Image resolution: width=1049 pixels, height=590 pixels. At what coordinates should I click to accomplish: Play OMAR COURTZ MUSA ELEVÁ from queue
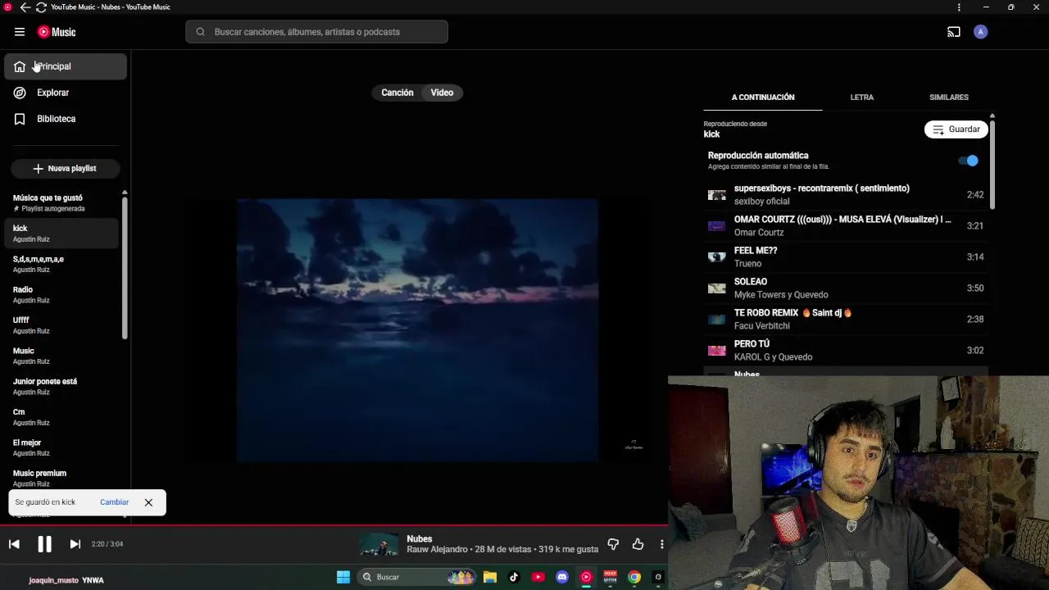pyautogui.click(x=846, y=226)
